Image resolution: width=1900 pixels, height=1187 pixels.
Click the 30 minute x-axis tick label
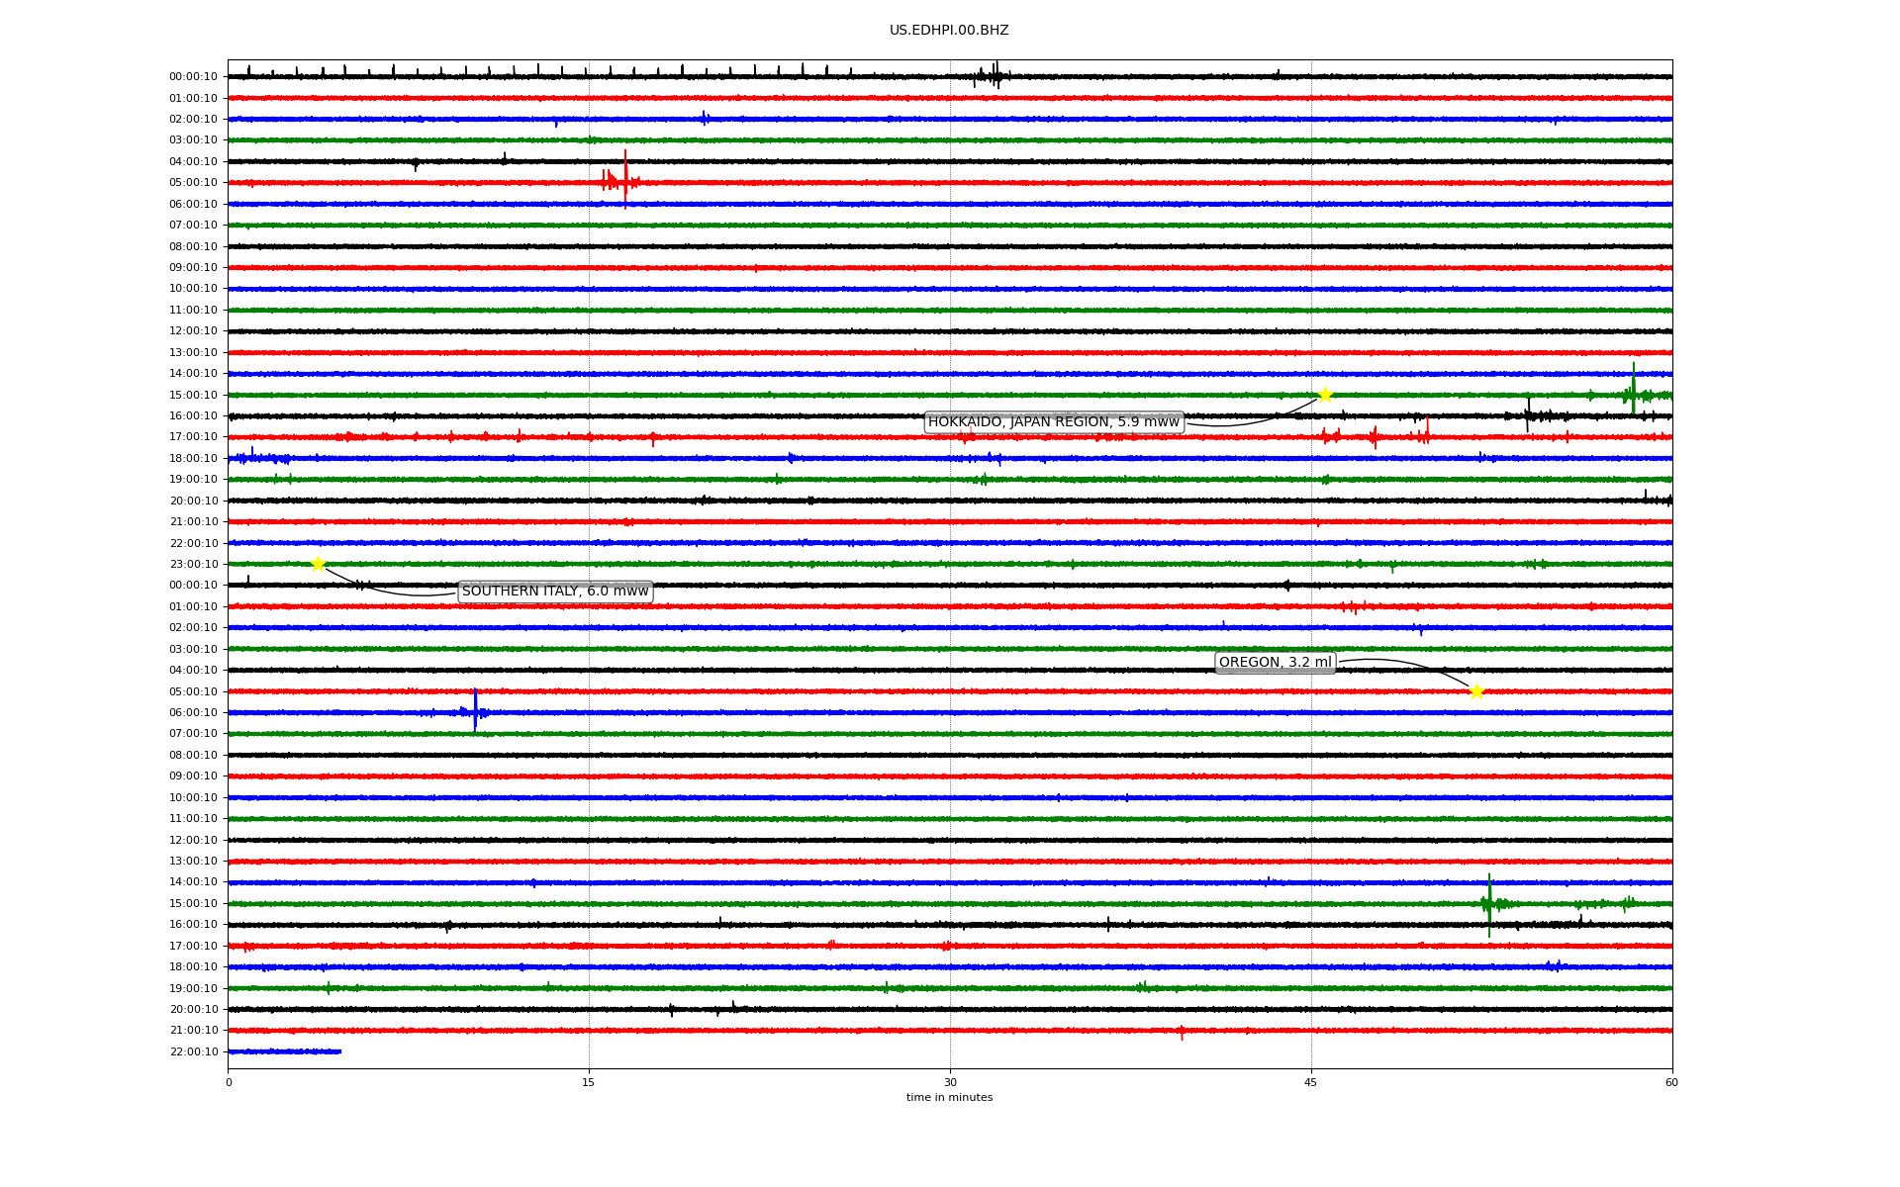pos(950,1082)
